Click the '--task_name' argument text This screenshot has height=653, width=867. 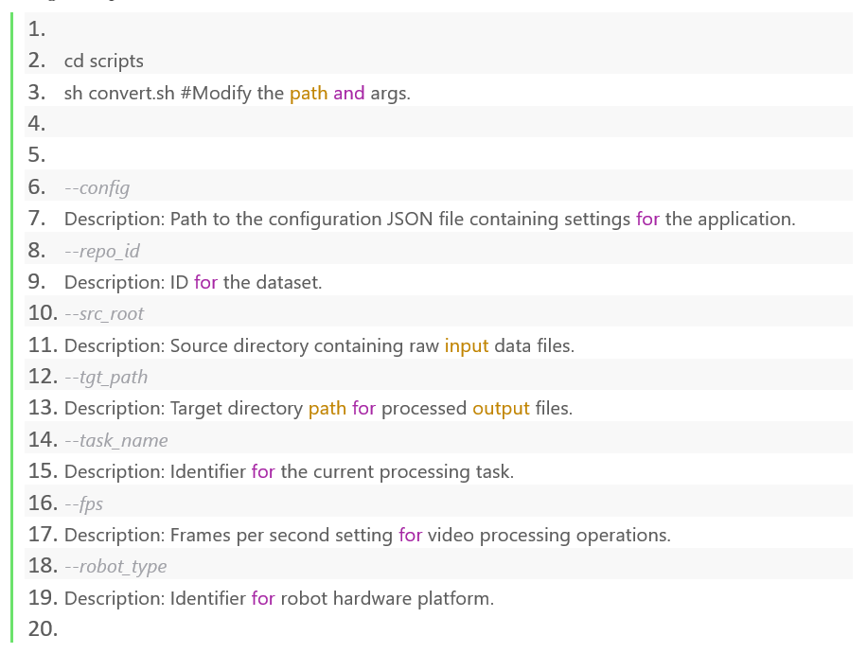(x=116, y=440)
